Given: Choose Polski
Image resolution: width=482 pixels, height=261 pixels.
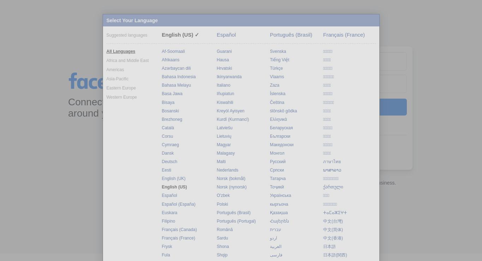Looking at the screenshot, I should (222, 204).
